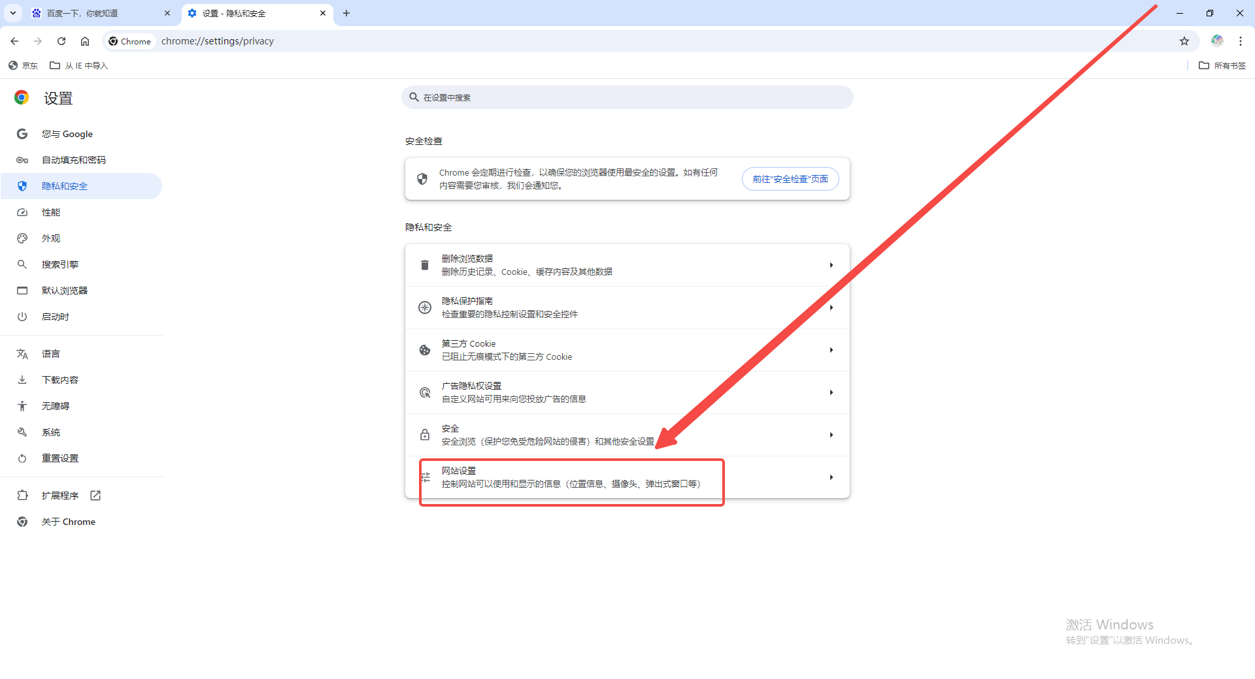Click the cookie icon for 第三方 Cookie

click(425, 350)
